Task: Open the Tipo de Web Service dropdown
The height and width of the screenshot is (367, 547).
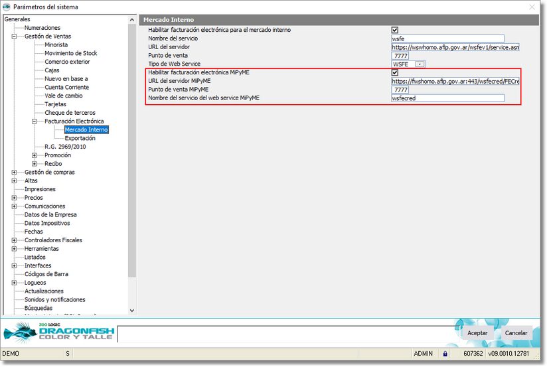Action: 420,64
